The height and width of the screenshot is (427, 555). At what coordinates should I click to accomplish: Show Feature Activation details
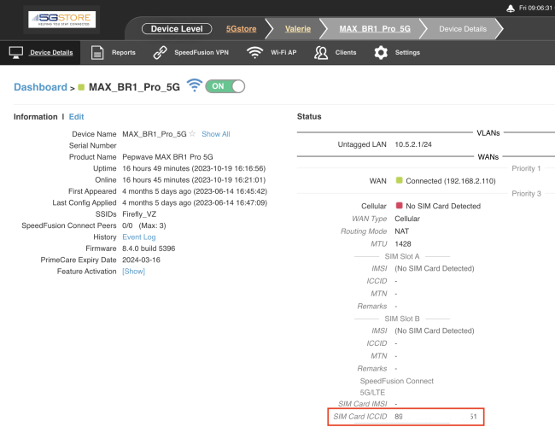coord(133,272)
